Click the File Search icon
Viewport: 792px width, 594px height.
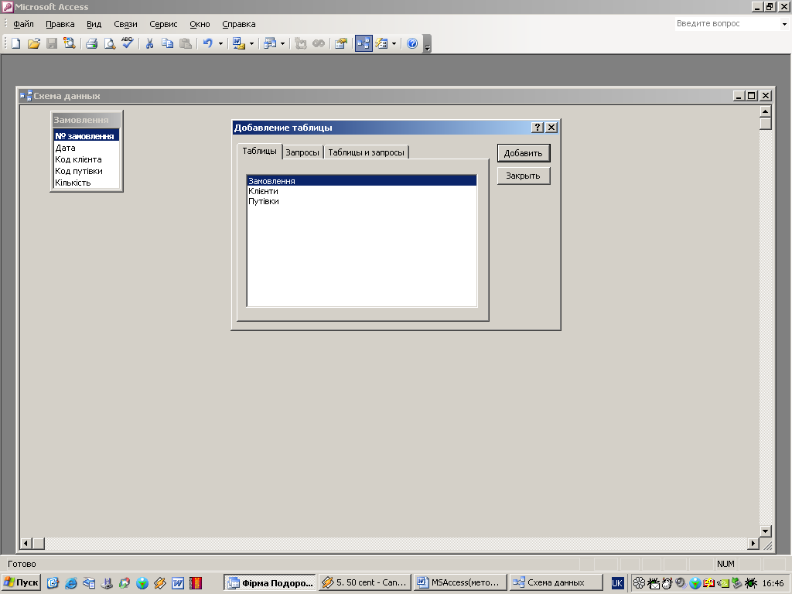(x=69, y=43)
